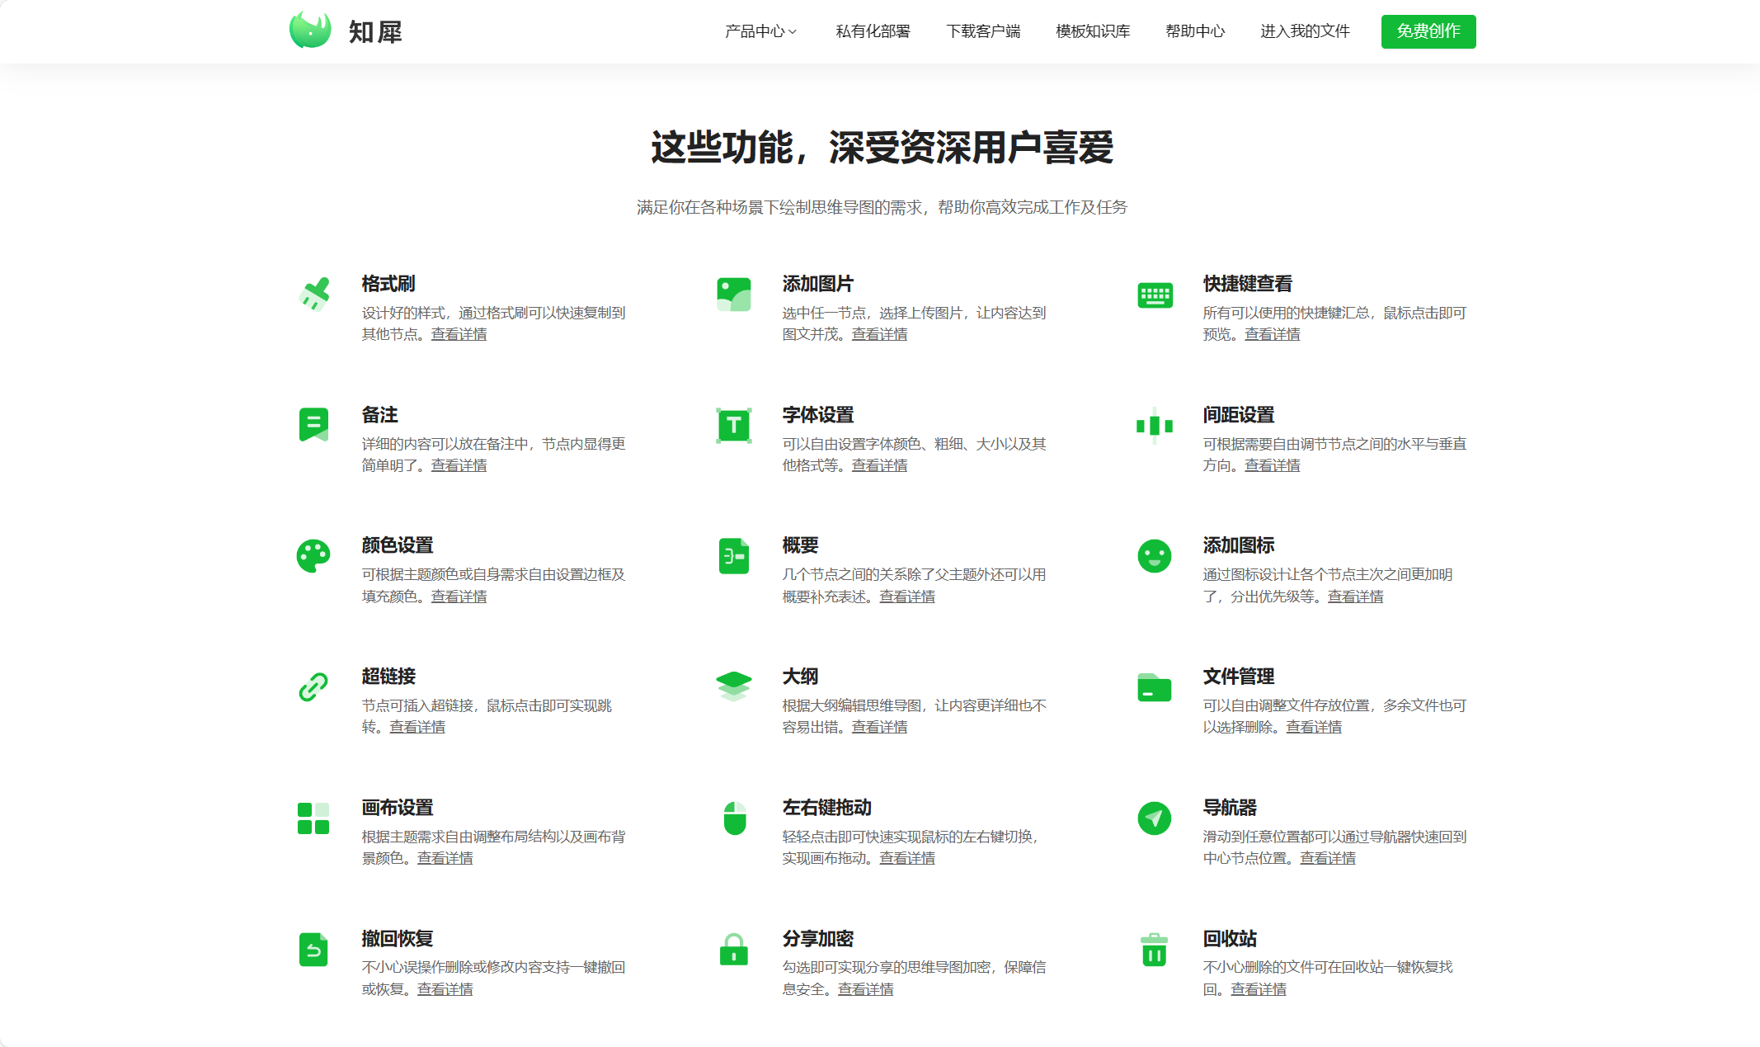Viewport: 1760px width, 1047px height.
Task: Go to 模板知识库 page
Action: pos(1093,31)
